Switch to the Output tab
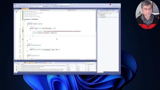Image resolution: width=160 pixels, height=90 pixels. (x=19, y=72)
